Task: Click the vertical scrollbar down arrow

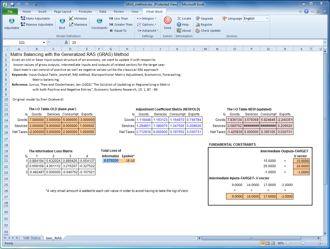Action: coord(325,233)
